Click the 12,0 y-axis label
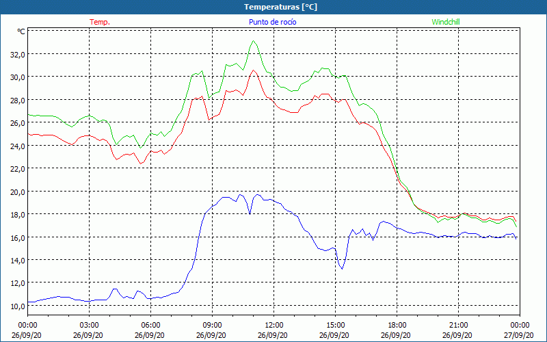The width and height of the screenshot is (547, 342). [x=18, y=283]
